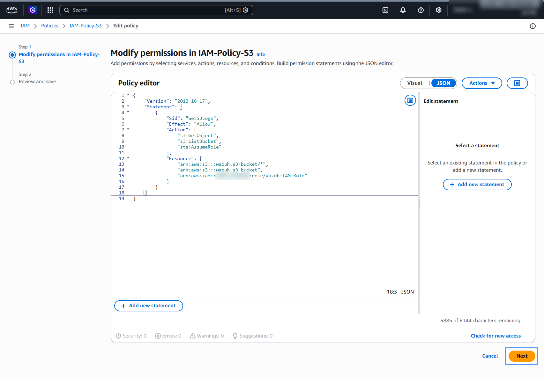The width and height of the screenshot is (544, 378).
Task: Collapse the Resource array fold on line 12
Action: [128, 158]
